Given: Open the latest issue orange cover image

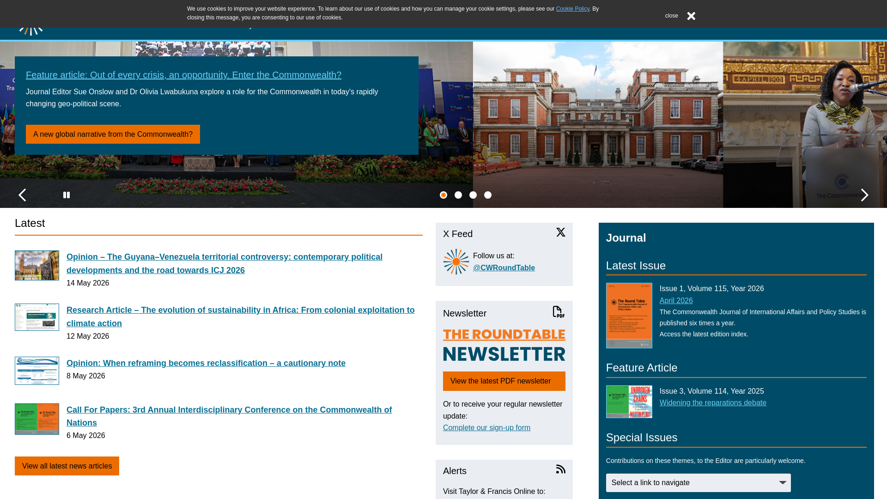Looking at the screenshot, I should coord(629,316).
